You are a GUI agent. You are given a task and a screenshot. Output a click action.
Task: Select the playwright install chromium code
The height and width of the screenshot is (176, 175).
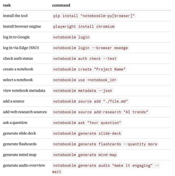click(x=84, y=26)
